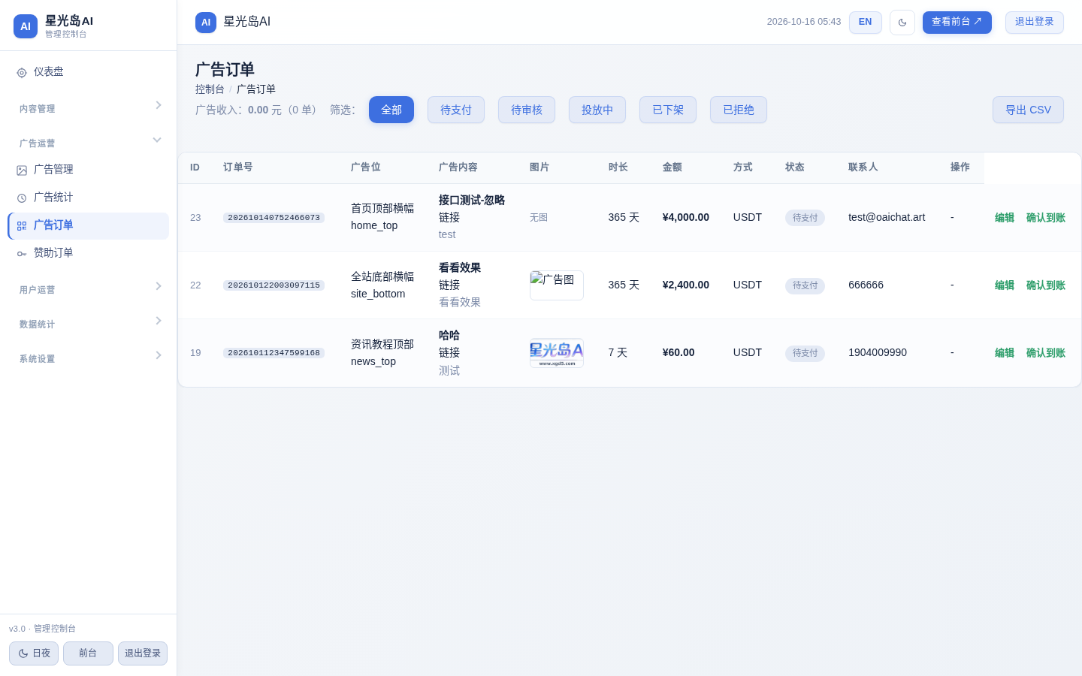The image size is (1082, 676).
Task: Click contact test@oaichat.art
Action: (887, 217)
